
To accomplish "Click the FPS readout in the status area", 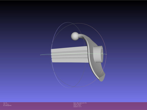I will pyautogui.click(x=6, y=104).
